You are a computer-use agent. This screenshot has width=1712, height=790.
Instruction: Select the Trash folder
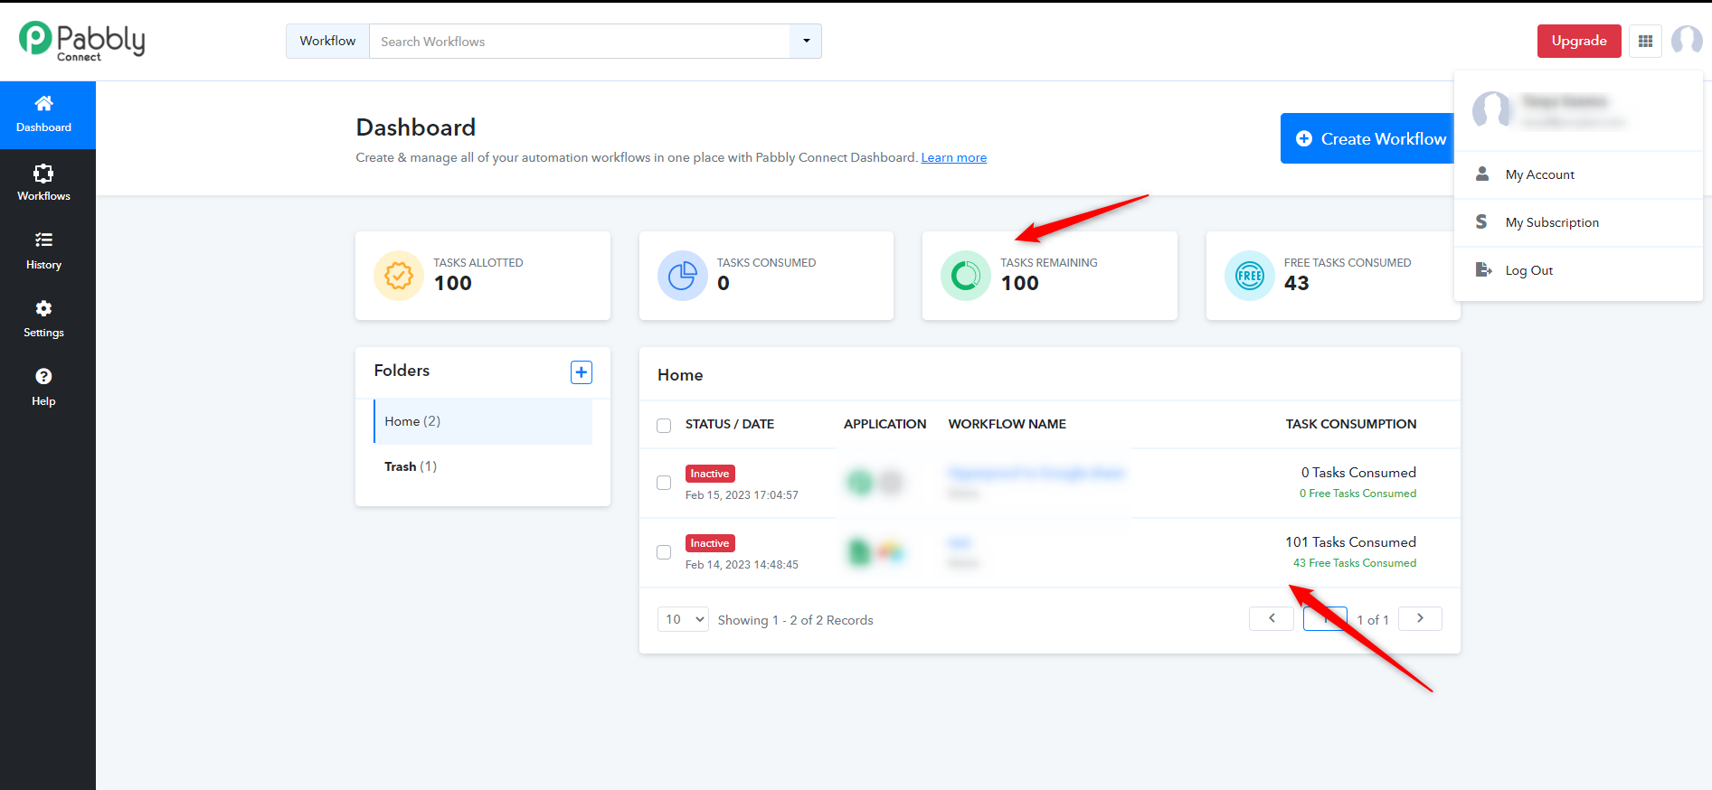(x=483, y=466)
